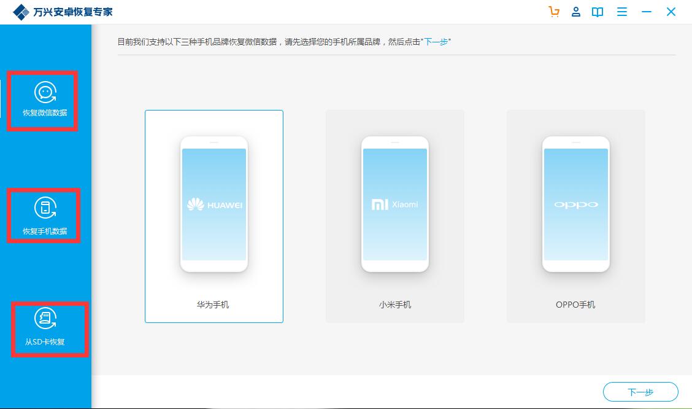
Task: Click the 华为手机 label
Action: click(213, 305)
